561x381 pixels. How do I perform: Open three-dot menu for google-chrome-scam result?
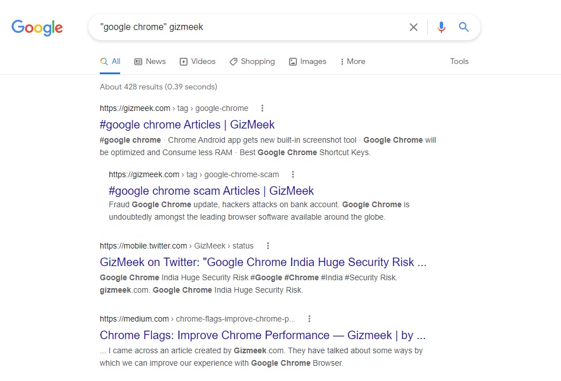point(293,174)
